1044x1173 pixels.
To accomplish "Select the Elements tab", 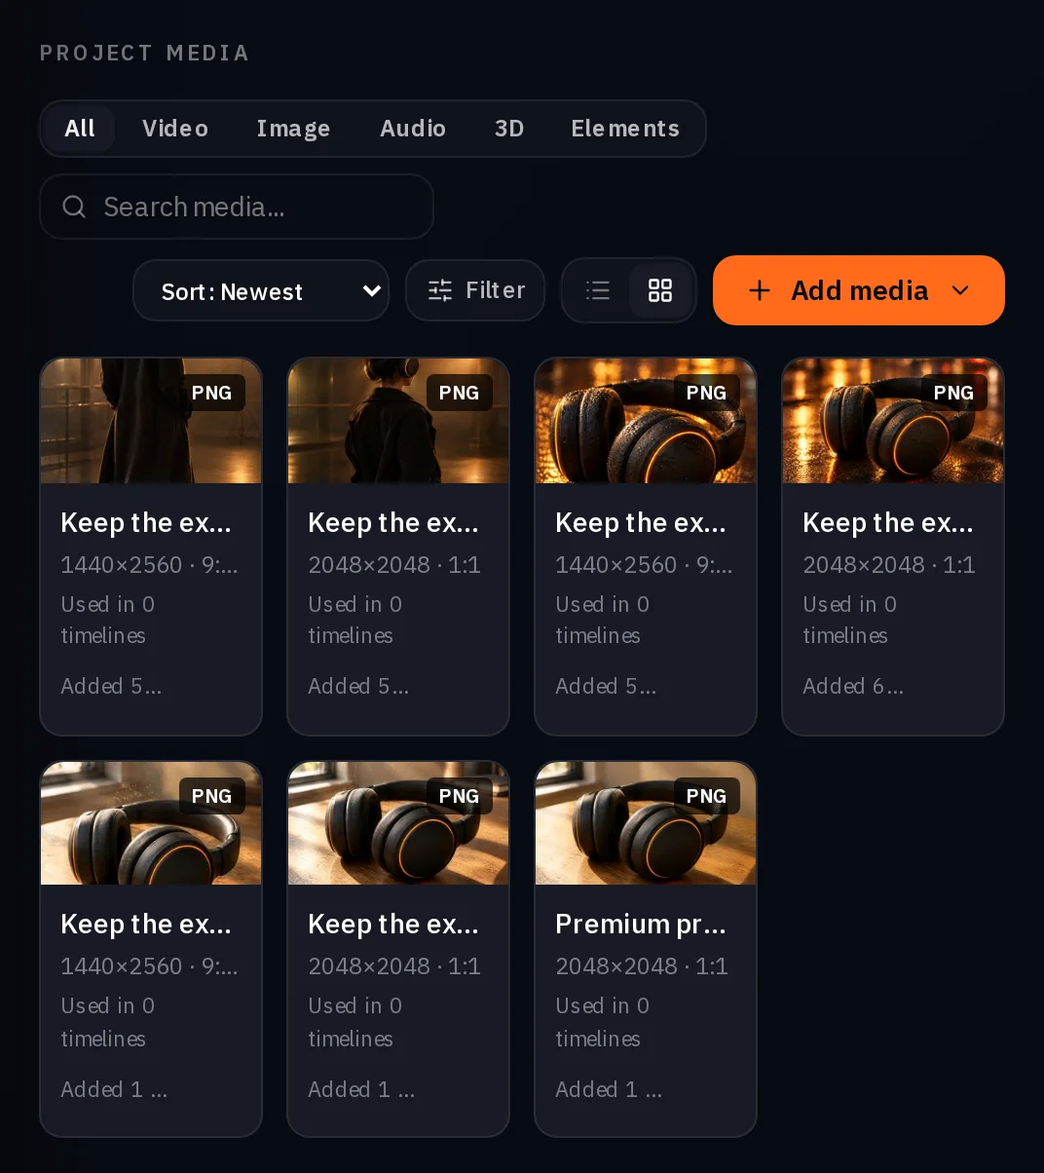I will coord(625,129).
